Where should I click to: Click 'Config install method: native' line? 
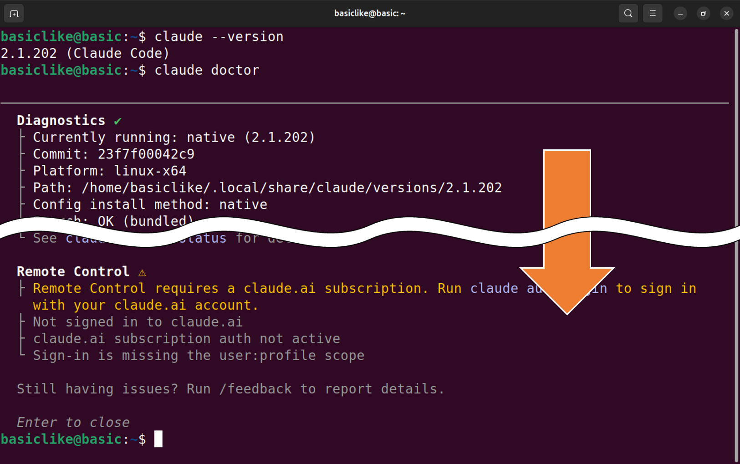pos(150,205)
